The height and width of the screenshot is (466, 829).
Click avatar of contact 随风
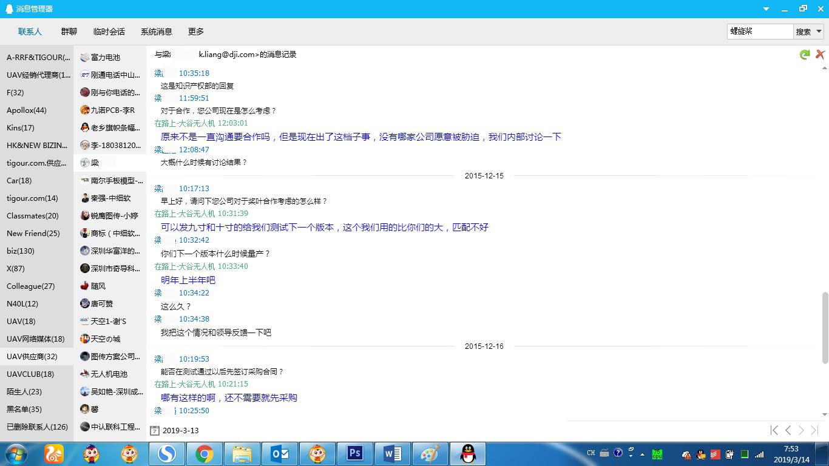tap(85, 286)
